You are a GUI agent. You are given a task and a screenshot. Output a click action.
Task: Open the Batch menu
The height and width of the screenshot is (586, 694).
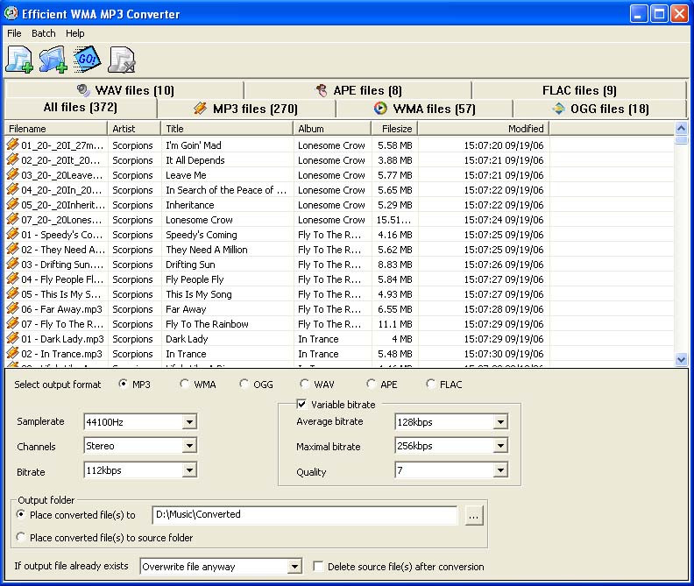44,33
